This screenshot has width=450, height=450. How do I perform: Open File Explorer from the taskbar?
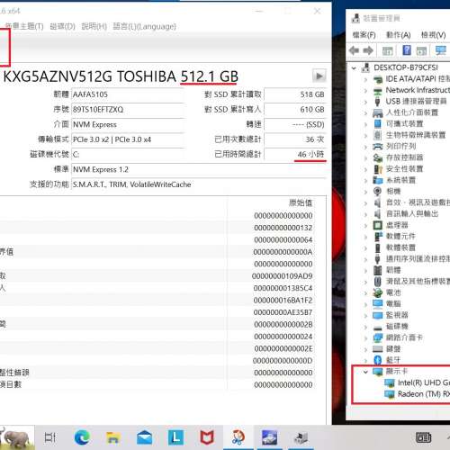pos(112,437)
